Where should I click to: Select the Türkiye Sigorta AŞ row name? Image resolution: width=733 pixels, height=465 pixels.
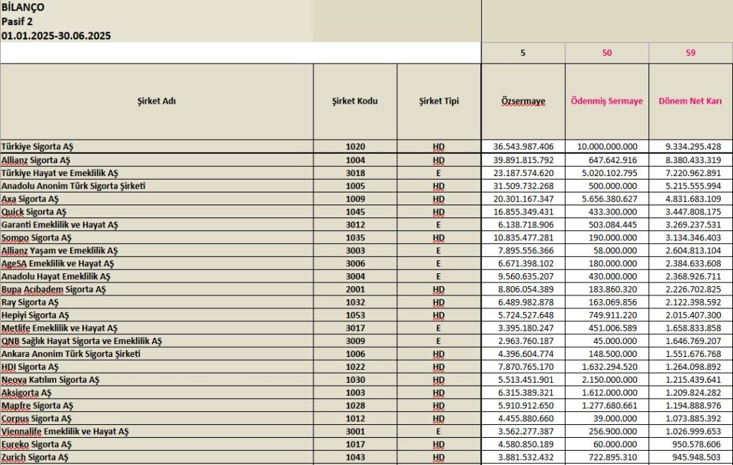tap(157, 146)
